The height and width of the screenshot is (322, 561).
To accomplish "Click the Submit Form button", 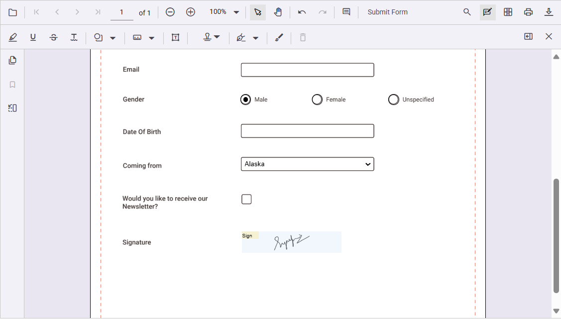I will coord(387,11).
